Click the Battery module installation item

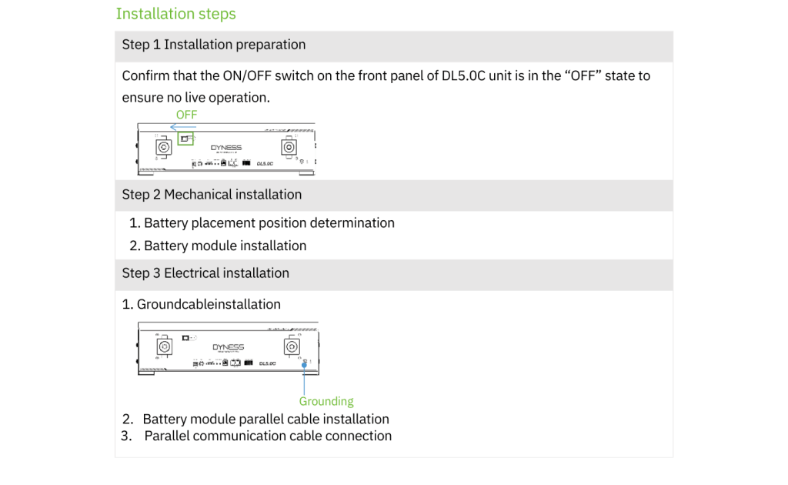pos(225,246)
